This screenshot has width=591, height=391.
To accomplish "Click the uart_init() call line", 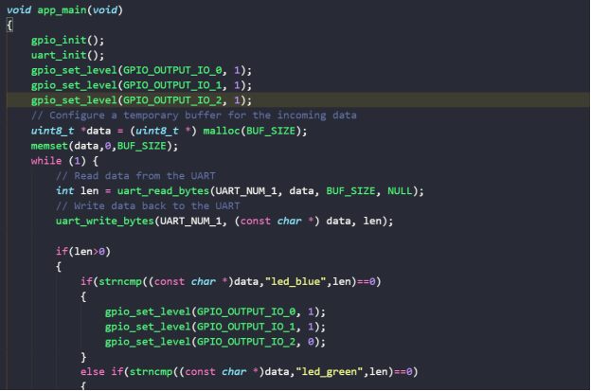I will [67, 55].
